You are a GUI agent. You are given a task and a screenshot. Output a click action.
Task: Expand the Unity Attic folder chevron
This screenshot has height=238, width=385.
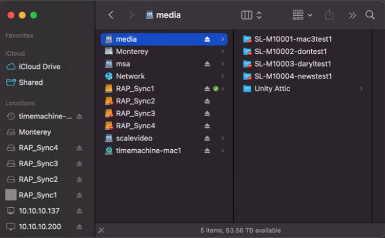361,89
